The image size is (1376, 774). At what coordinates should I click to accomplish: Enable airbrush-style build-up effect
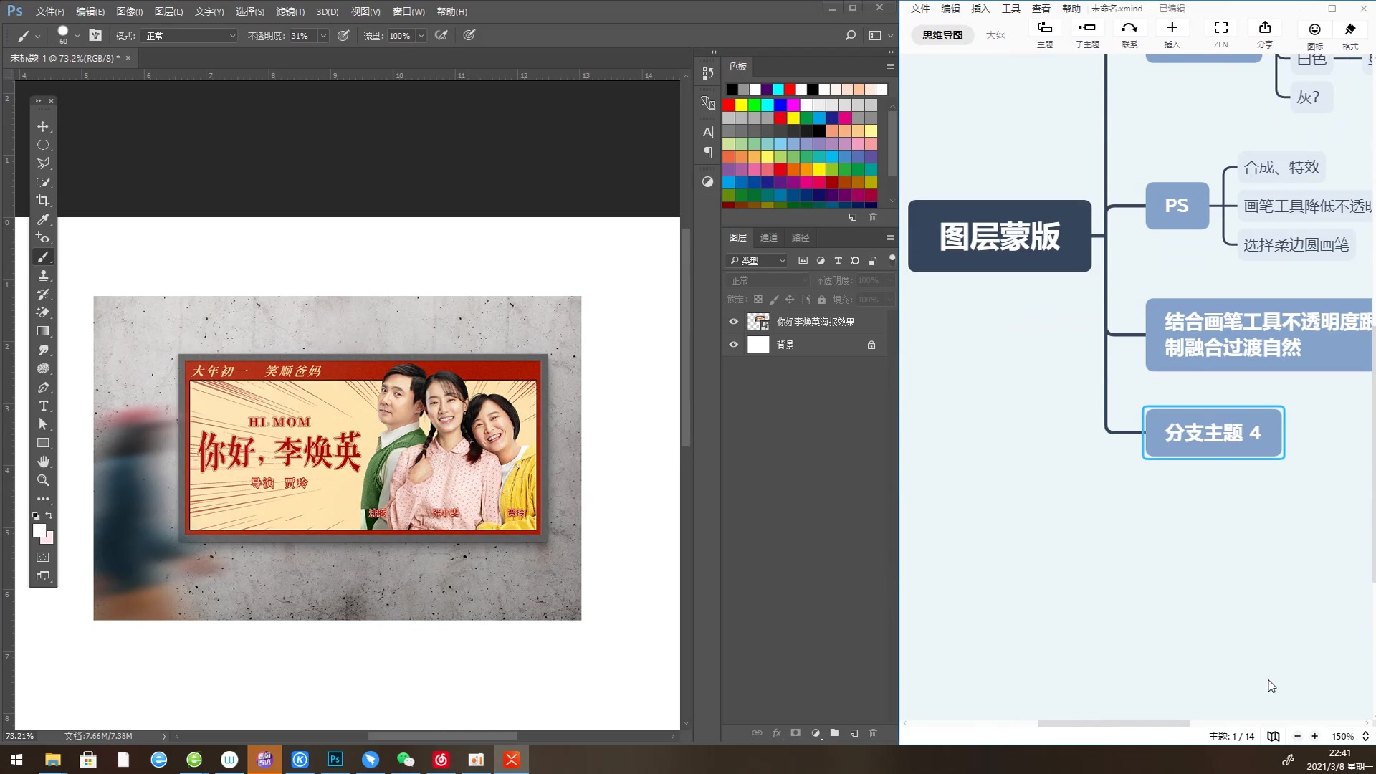click(x=441, y=35)
